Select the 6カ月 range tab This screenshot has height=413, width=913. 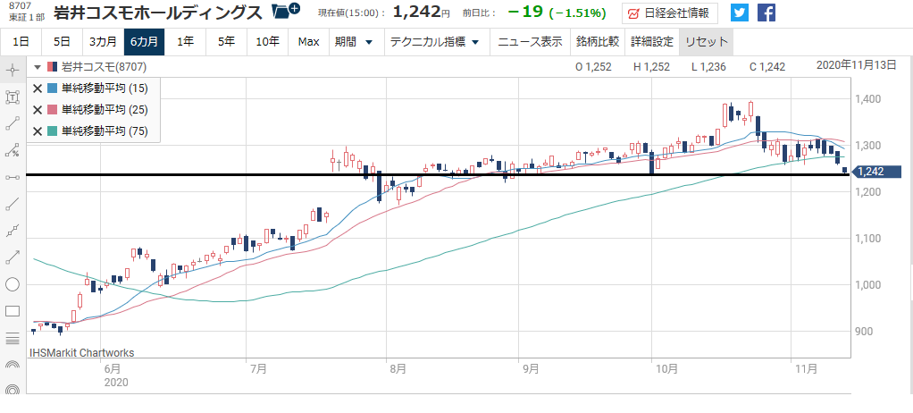144,42
